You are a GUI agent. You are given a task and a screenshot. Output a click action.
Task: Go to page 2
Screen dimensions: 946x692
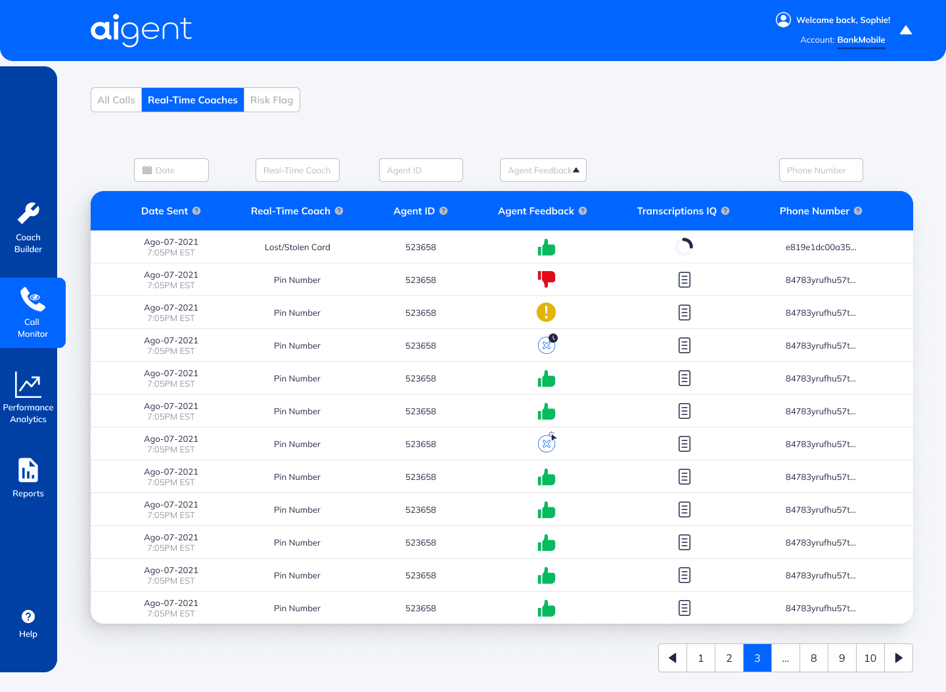[729, 658]
